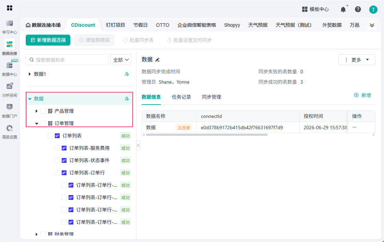This screenshot has height=242, width=384.
Task: Click the row actions ellipsis in 操作 column
Action: coord(355,127)
